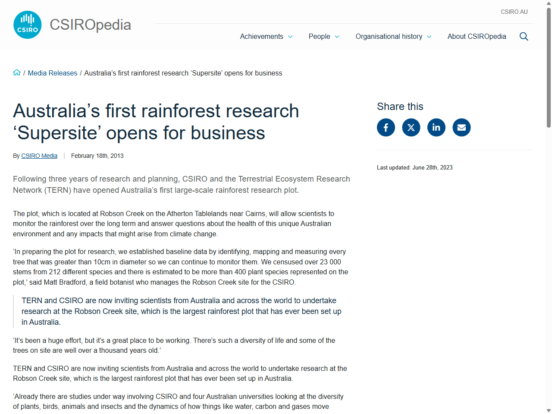Click the article headline about rainforest Supersite

156,122
